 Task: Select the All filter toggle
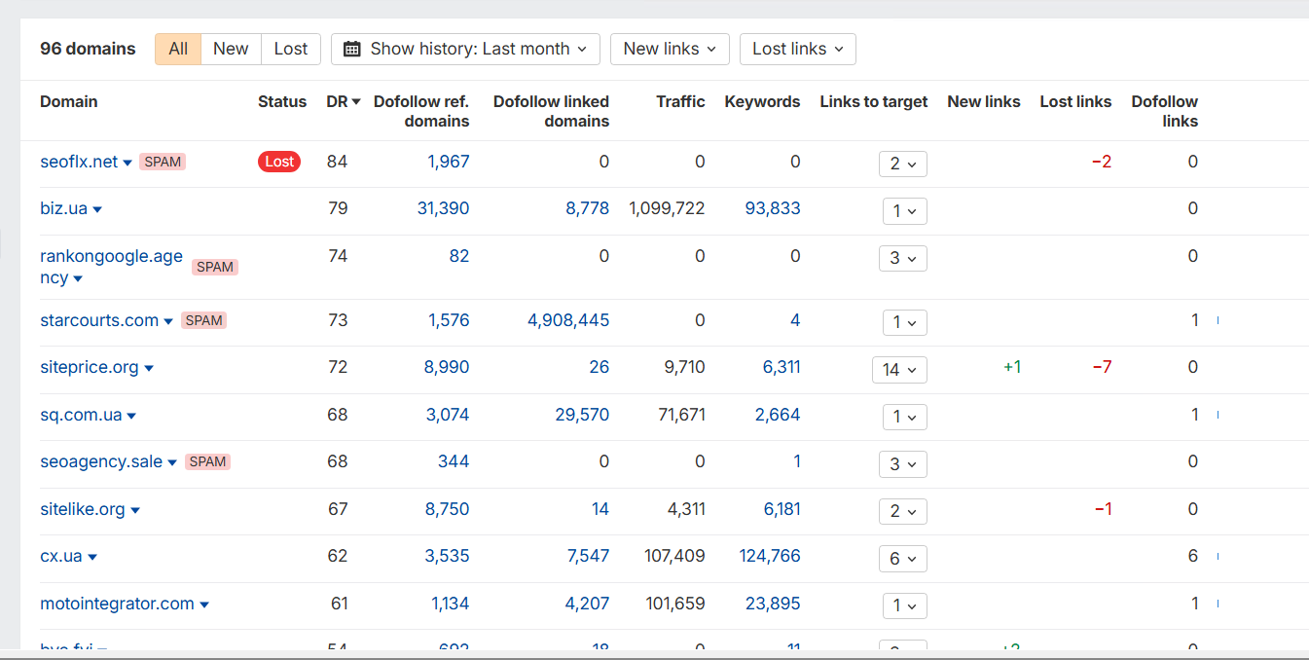(x=178, y=49)
